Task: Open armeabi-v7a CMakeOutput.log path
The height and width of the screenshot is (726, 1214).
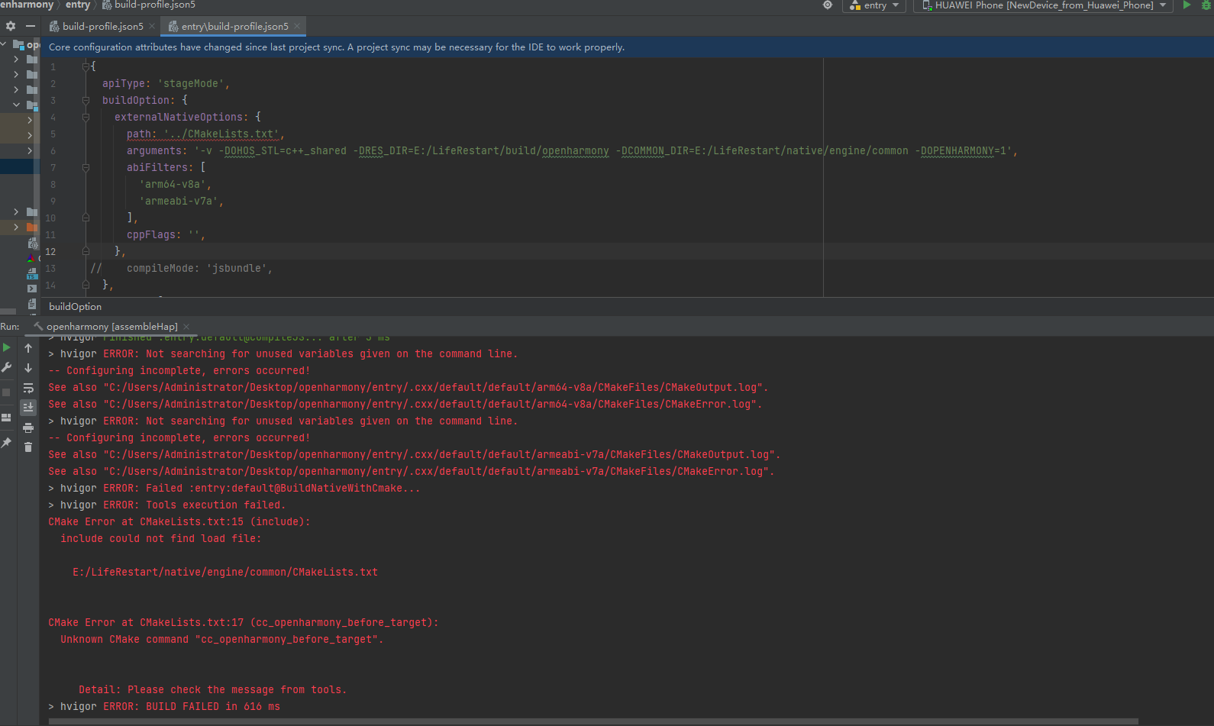Action: click(x=439, y=454)
